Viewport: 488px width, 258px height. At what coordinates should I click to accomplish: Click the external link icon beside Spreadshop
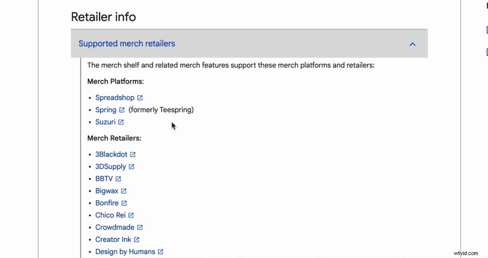[x=140, y=98]
